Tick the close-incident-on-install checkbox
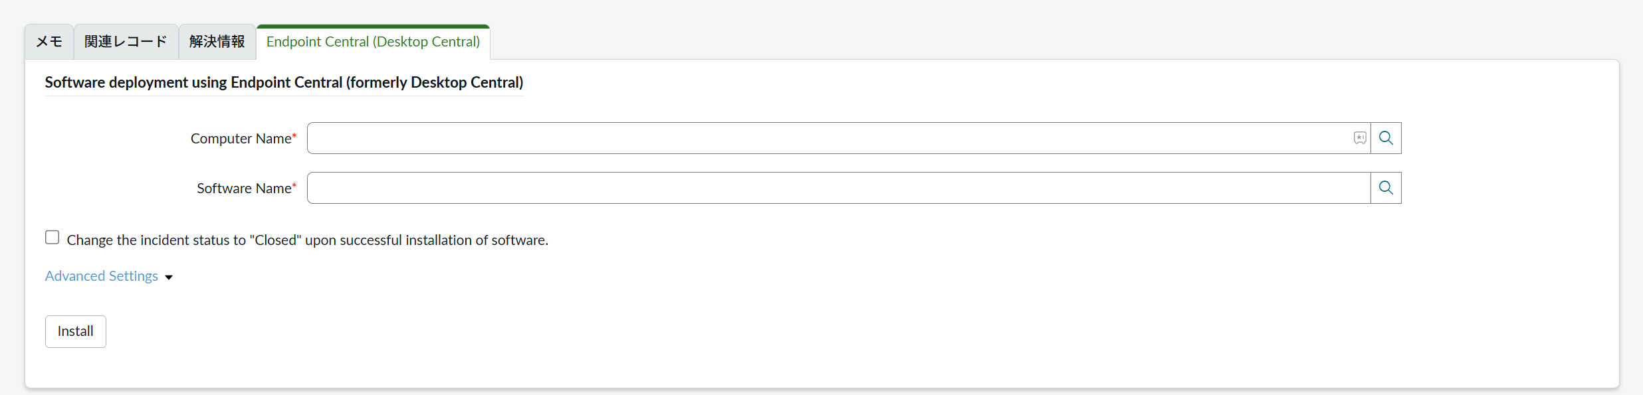Viewport: 1643px width, 395px height. (x=53, y=238)
